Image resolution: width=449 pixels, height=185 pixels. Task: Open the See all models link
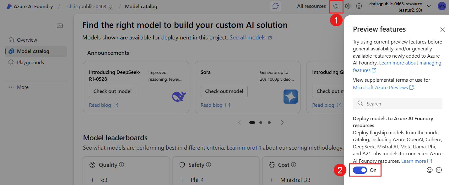(x=251, y=38)
